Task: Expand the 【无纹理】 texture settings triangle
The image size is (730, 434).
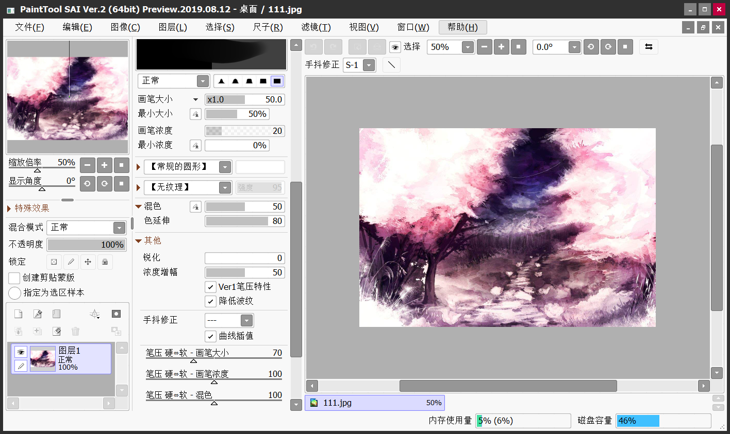Action: click(138, 187)
